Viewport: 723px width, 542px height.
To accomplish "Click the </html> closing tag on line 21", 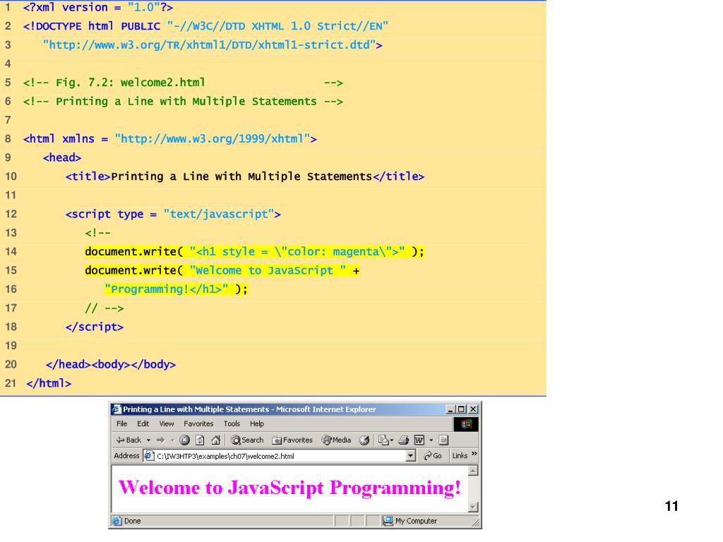I will click(x=49, y=383).
